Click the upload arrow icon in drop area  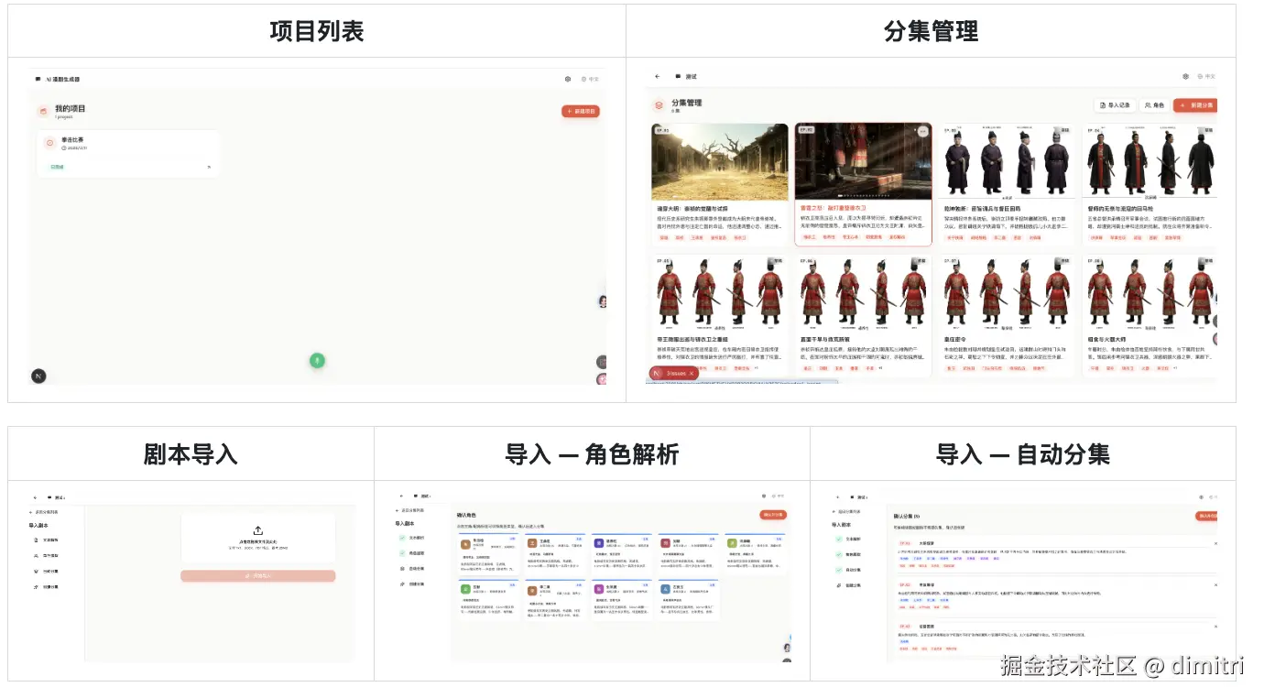point(258,530)
